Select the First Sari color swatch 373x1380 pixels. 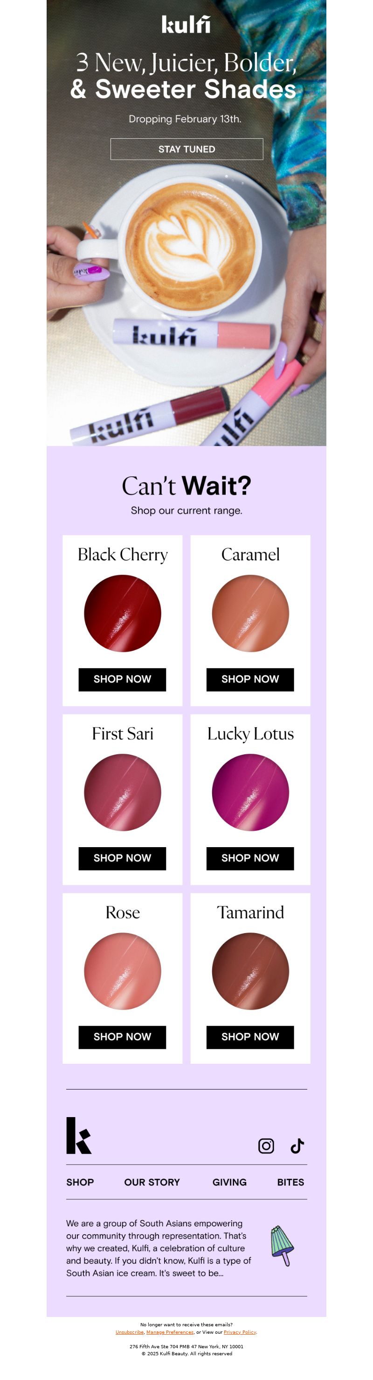[x=123, y=793]
